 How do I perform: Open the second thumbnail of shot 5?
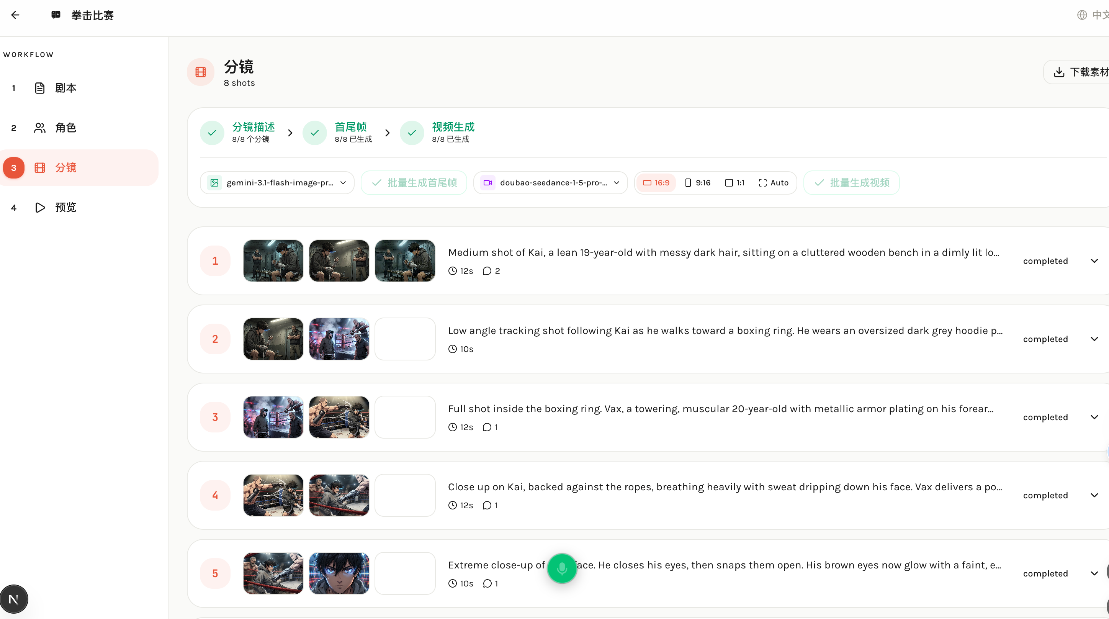(x=339, y=573)
